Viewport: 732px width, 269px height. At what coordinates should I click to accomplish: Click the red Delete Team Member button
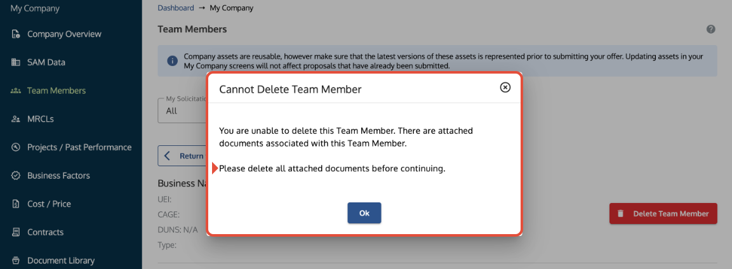pyautogui.click(x=663, y=214)
